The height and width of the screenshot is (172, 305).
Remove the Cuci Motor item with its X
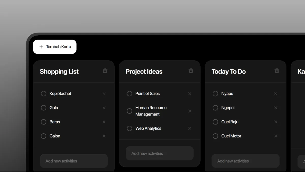click(276, 136)
